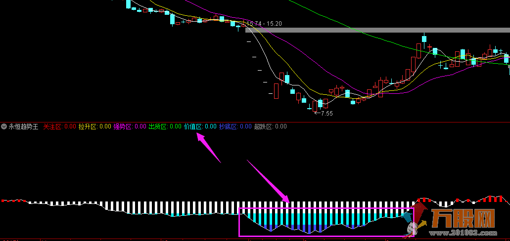Image resolution: width=510 pixels, height=241 pixels.
Task: Click the 永恒趋势王 indicator name
Action: 23,126
